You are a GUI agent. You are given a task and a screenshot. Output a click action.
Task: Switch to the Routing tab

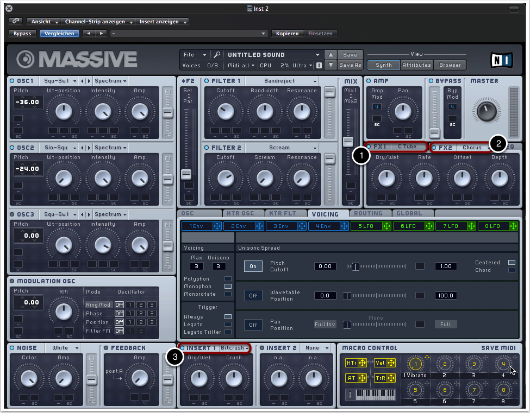(368, 213)
